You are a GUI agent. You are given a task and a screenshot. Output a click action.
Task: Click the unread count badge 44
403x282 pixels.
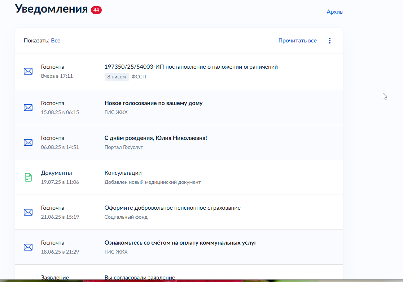(x=96, y=10)
